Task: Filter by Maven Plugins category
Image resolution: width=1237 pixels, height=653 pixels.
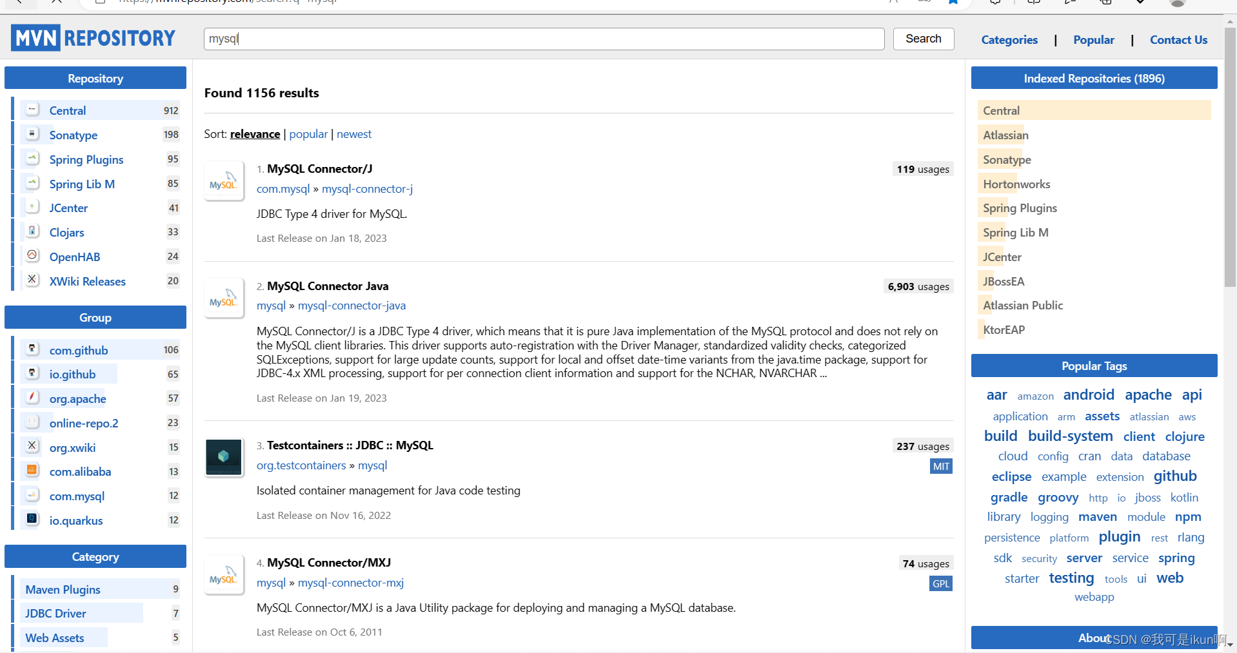Action: (x=63, y=590)
